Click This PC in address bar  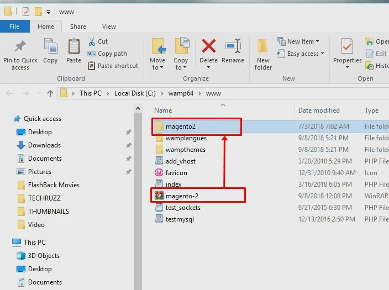90,93
